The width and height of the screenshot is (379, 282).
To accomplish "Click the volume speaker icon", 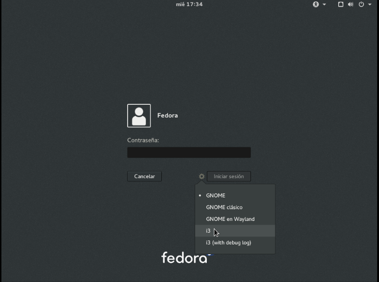I will pyautogui.click(x=351, y=4).
